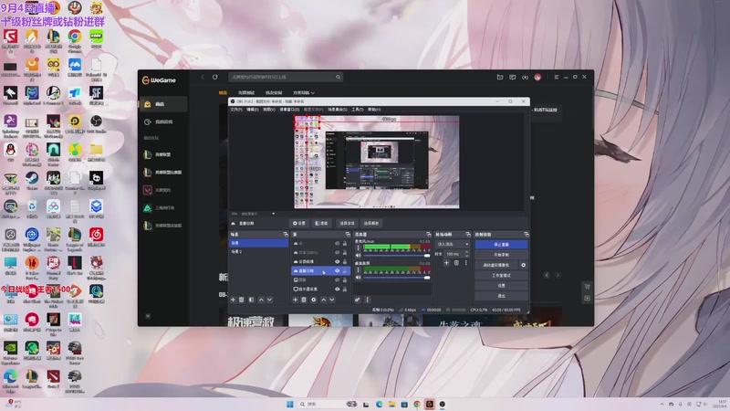Float the Controls dock pop-out icon

527,235
